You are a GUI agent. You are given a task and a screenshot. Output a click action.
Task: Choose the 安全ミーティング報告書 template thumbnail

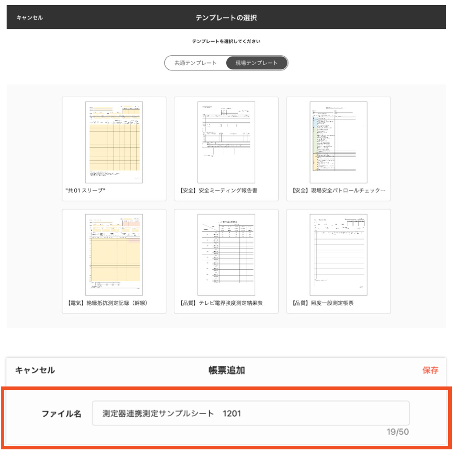226,142
